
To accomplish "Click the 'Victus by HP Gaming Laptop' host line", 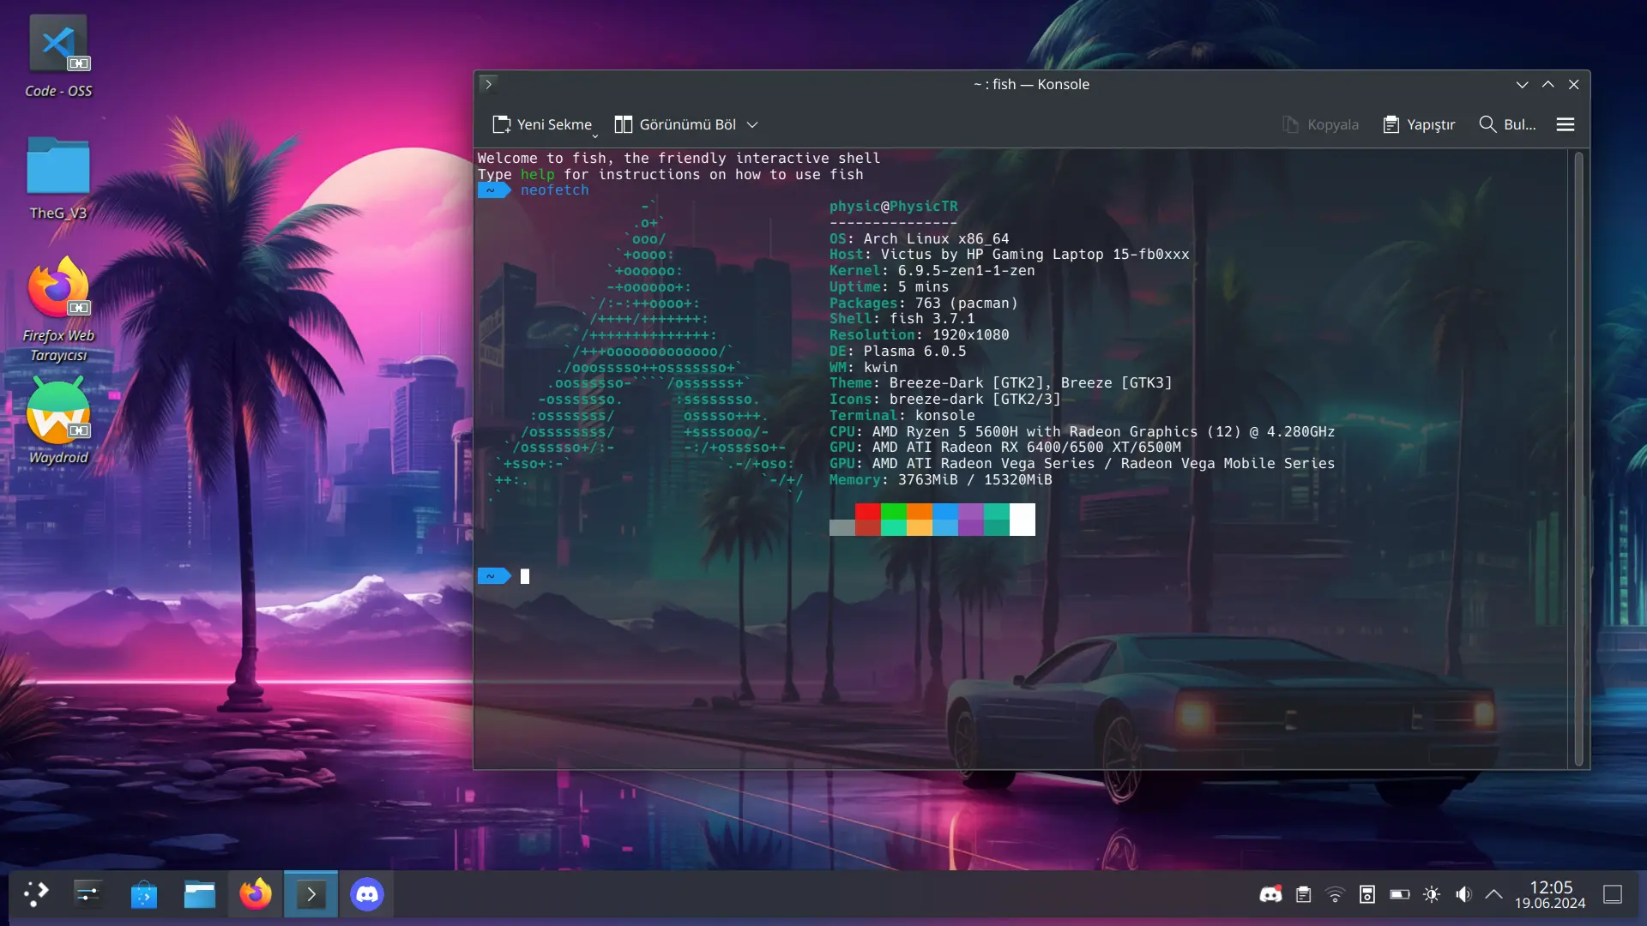I will pyautogui.click(x=1009, y=254).
